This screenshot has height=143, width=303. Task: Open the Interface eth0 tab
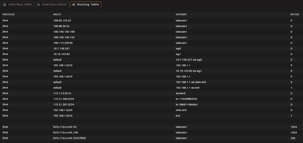click(x=17, y=5)
